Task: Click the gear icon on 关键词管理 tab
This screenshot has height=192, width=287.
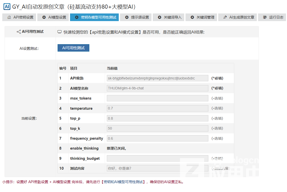Action: pyautogui.click(x=192, y=17)
